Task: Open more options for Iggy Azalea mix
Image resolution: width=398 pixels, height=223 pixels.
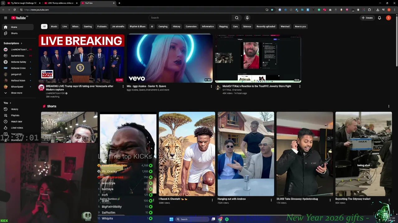Action: [x=211, y=86]
